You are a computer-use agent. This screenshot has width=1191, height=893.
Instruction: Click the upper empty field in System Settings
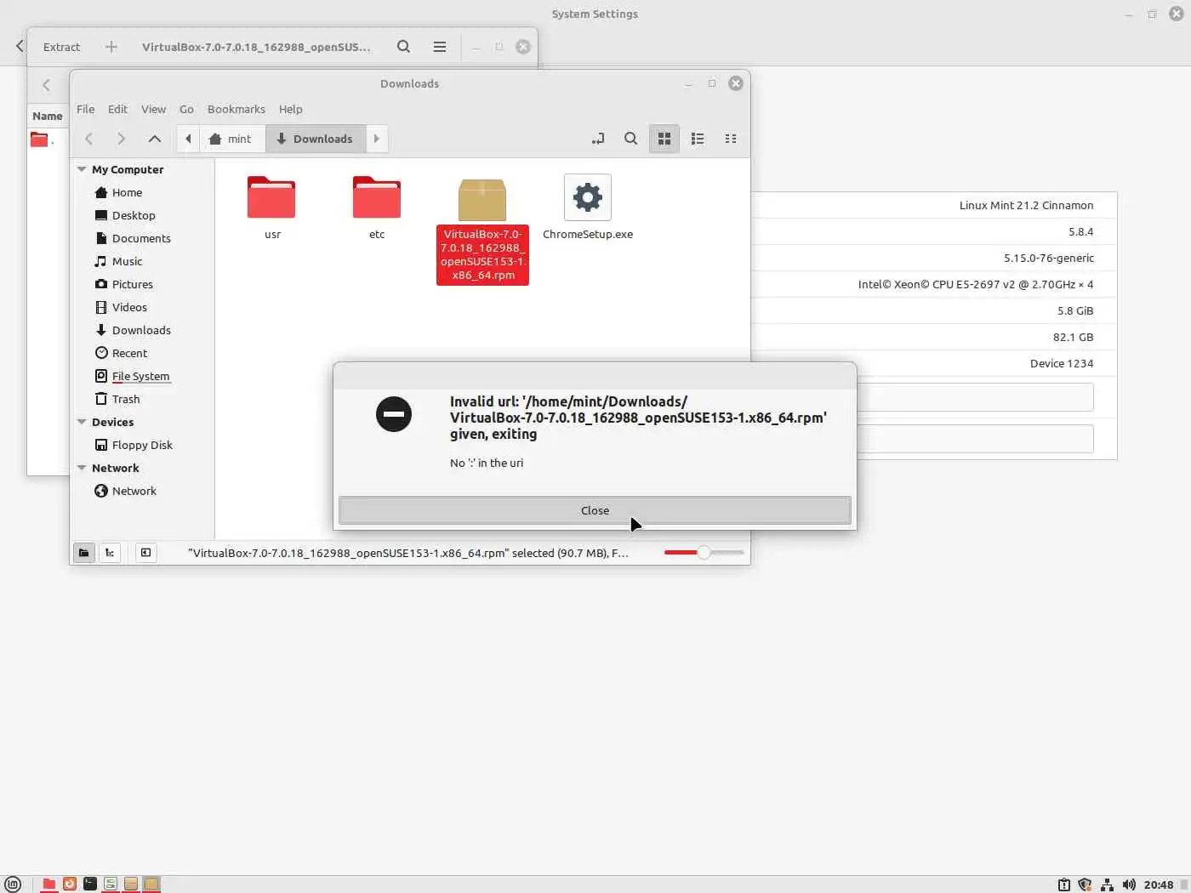click(975, 397)
